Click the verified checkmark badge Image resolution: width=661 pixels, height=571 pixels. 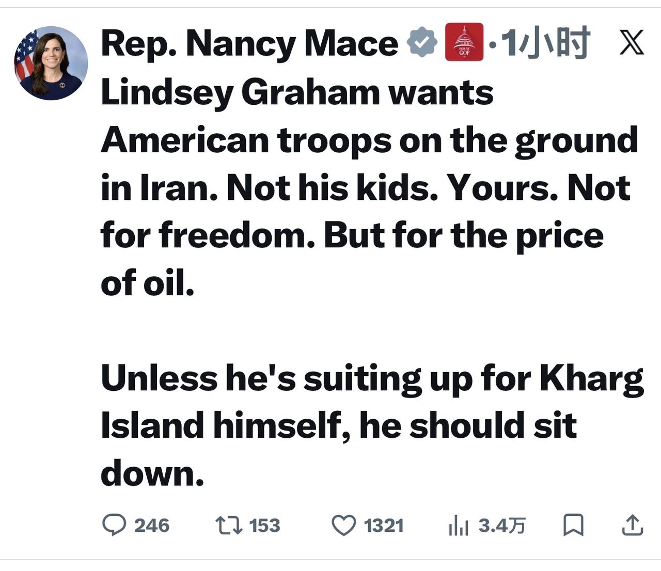click(422, 42)
